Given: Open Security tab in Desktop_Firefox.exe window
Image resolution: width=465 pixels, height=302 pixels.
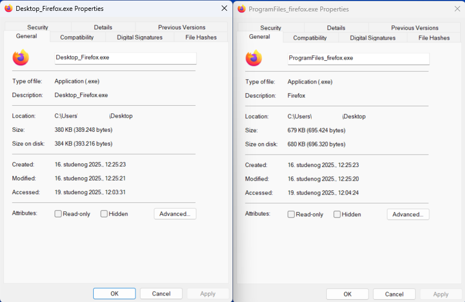Looking at the screenshot, I should point(37,27).
